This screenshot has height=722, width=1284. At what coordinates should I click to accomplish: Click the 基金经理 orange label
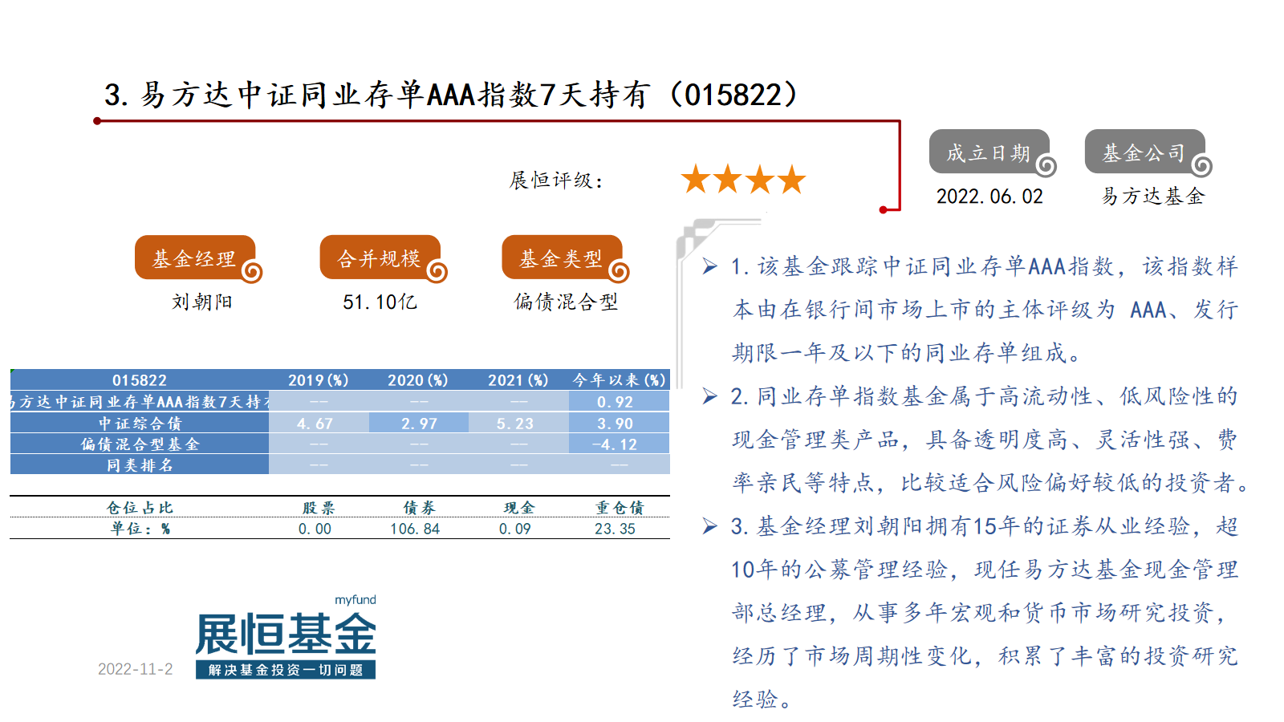[x=195, y=258]
